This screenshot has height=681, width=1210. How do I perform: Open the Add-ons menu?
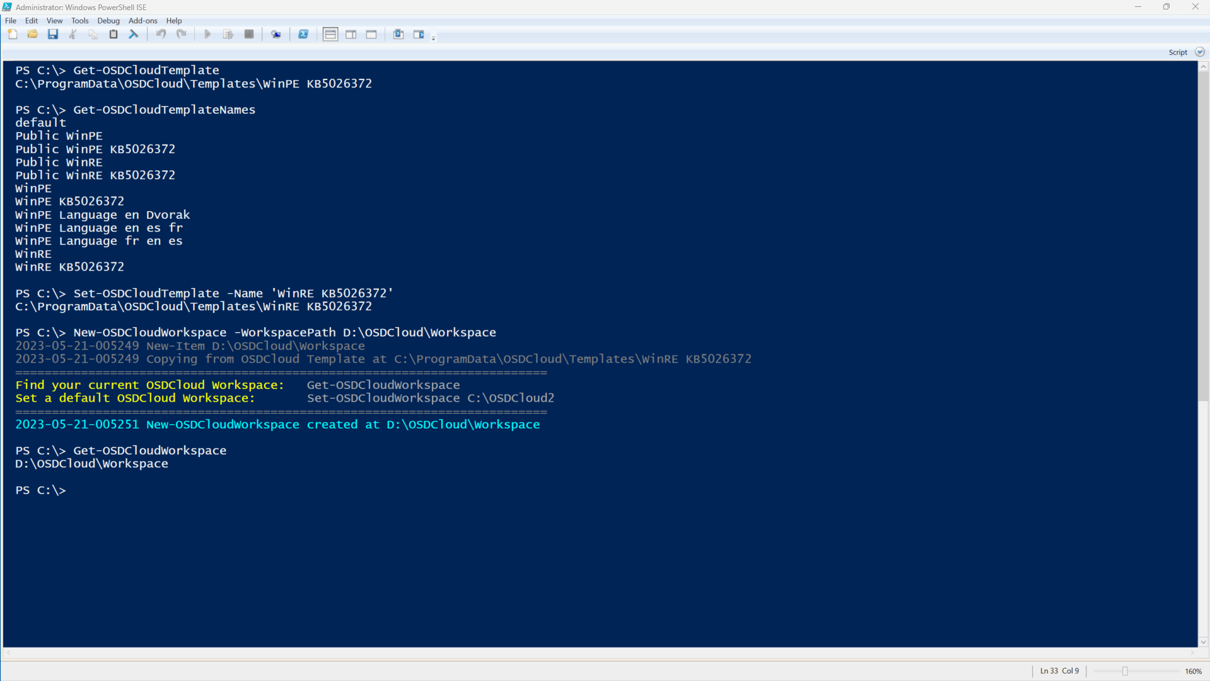click(x=143, y=21)
